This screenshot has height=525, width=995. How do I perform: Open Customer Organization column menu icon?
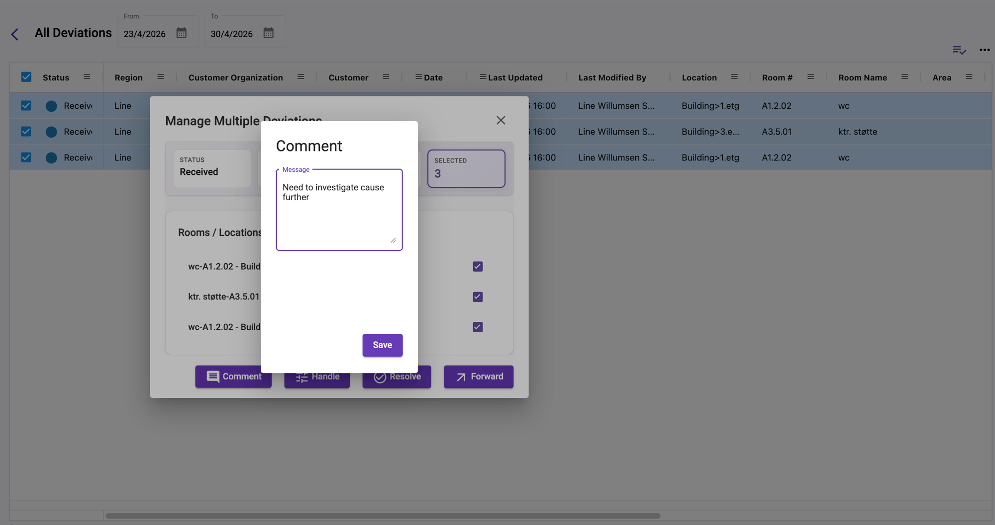click(301, 77)
